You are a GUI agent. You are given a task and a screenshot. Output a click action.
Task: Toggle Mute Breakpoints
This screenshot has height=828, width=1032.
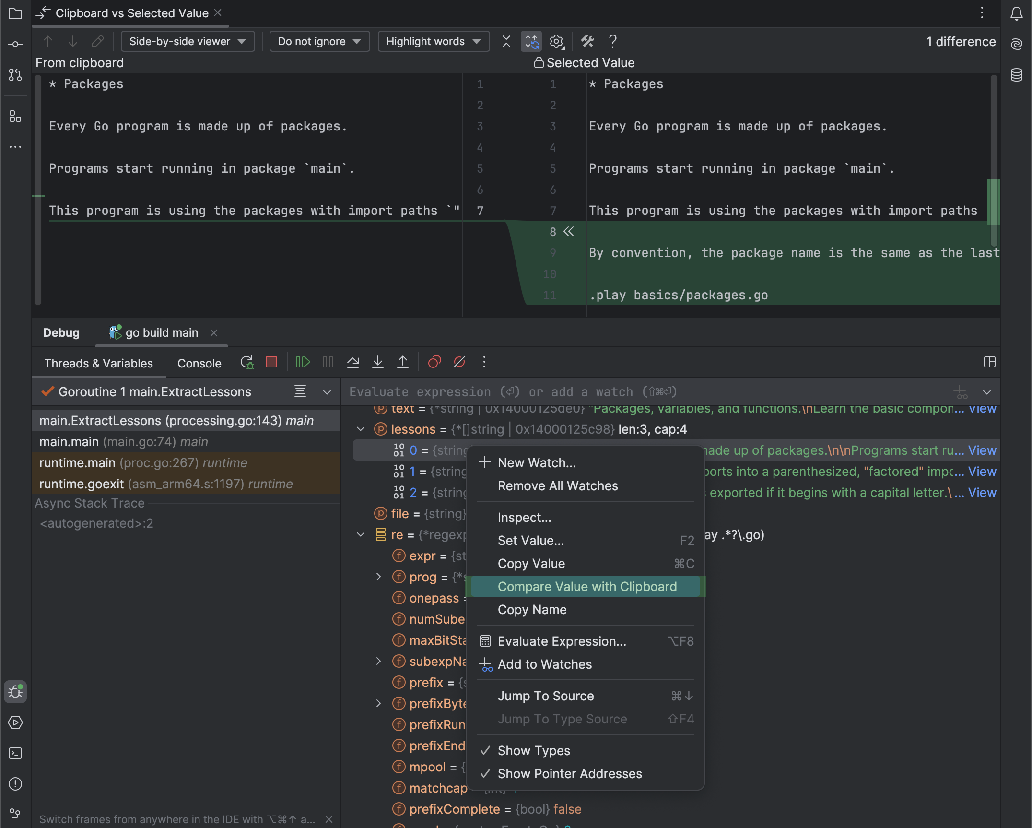(459, 362)
